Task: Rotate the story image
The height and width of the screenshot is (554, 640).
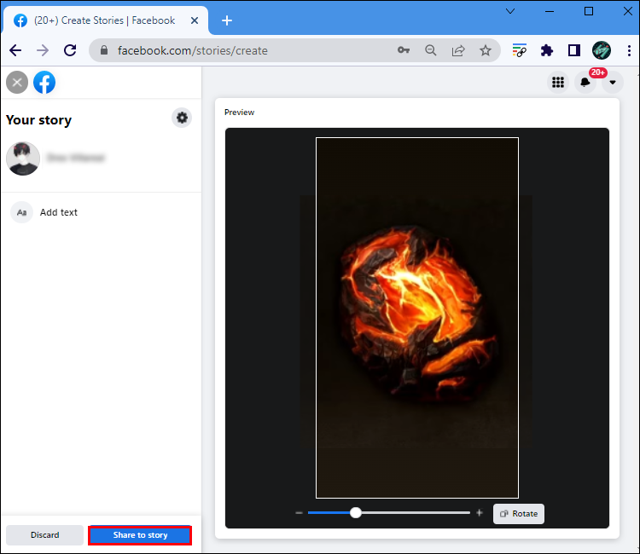Action: click(x=519, y=514)
